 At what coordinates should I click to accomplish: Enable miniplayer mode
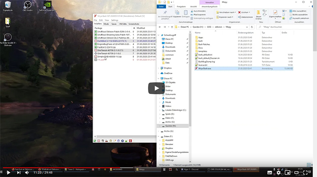[287, 173]
